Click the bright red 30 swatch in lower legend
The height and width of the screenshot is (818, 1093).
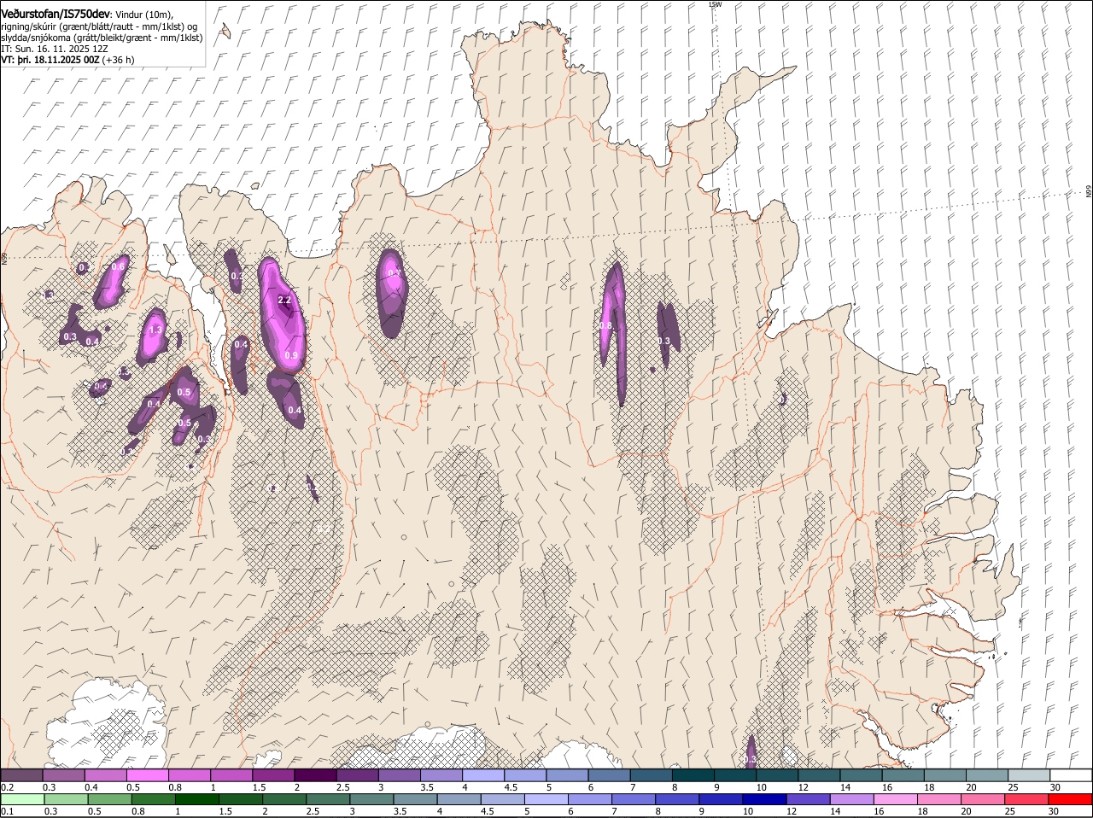[x=1071, y=800]
